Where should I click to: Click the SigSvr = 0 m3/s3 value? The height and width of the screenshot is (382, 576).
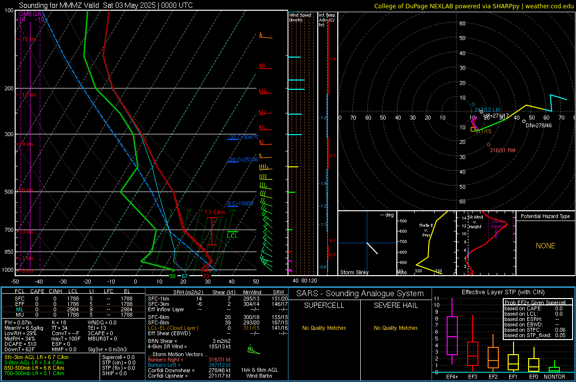pyautogui.click(x=107, y=349)
